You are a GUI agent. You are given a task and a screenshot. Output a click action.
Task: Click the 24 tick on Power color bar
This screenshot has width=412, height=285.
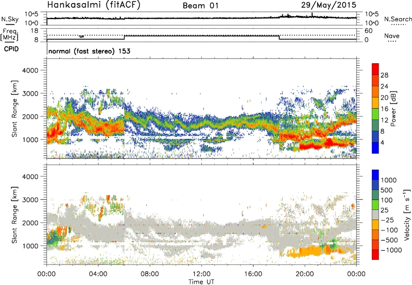[x=384, y=86]
